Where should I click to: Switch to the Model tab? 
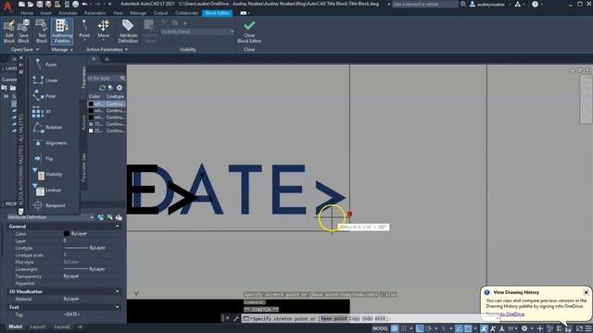pyautogui.click(x=16, y=327)
